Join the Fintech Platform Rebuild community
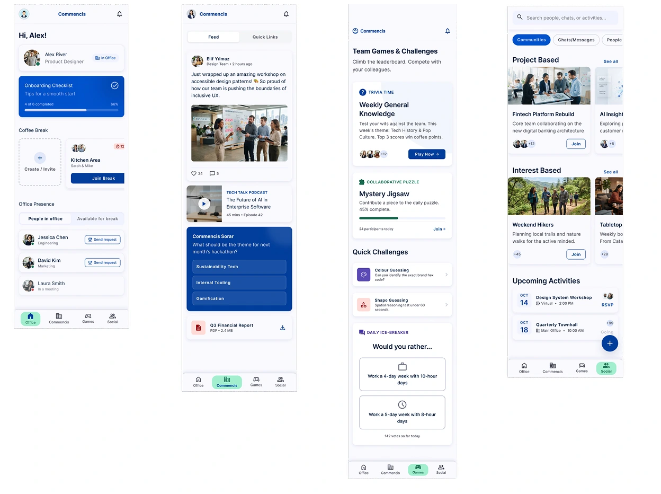Screen dimensions: 661x494 pyautogui.click(x=576, y=144)
